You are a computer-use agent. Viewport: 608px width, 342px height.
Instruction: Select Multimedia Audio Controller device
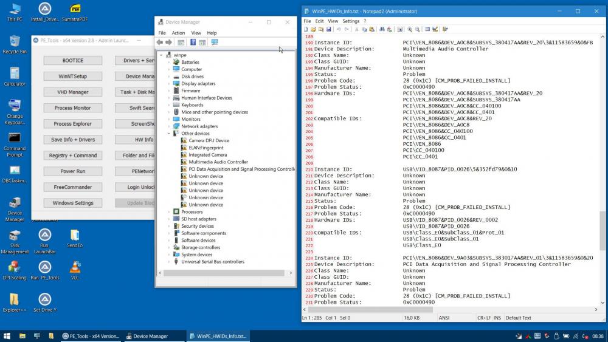pyautogui.click(x=218, y=162)
